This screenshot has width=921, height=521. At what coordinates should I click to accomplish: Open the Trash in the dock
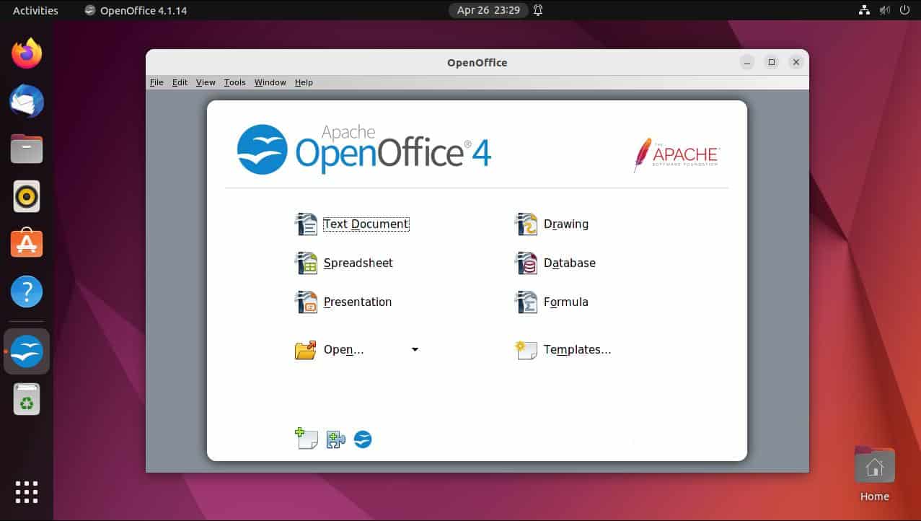point(27,399)
